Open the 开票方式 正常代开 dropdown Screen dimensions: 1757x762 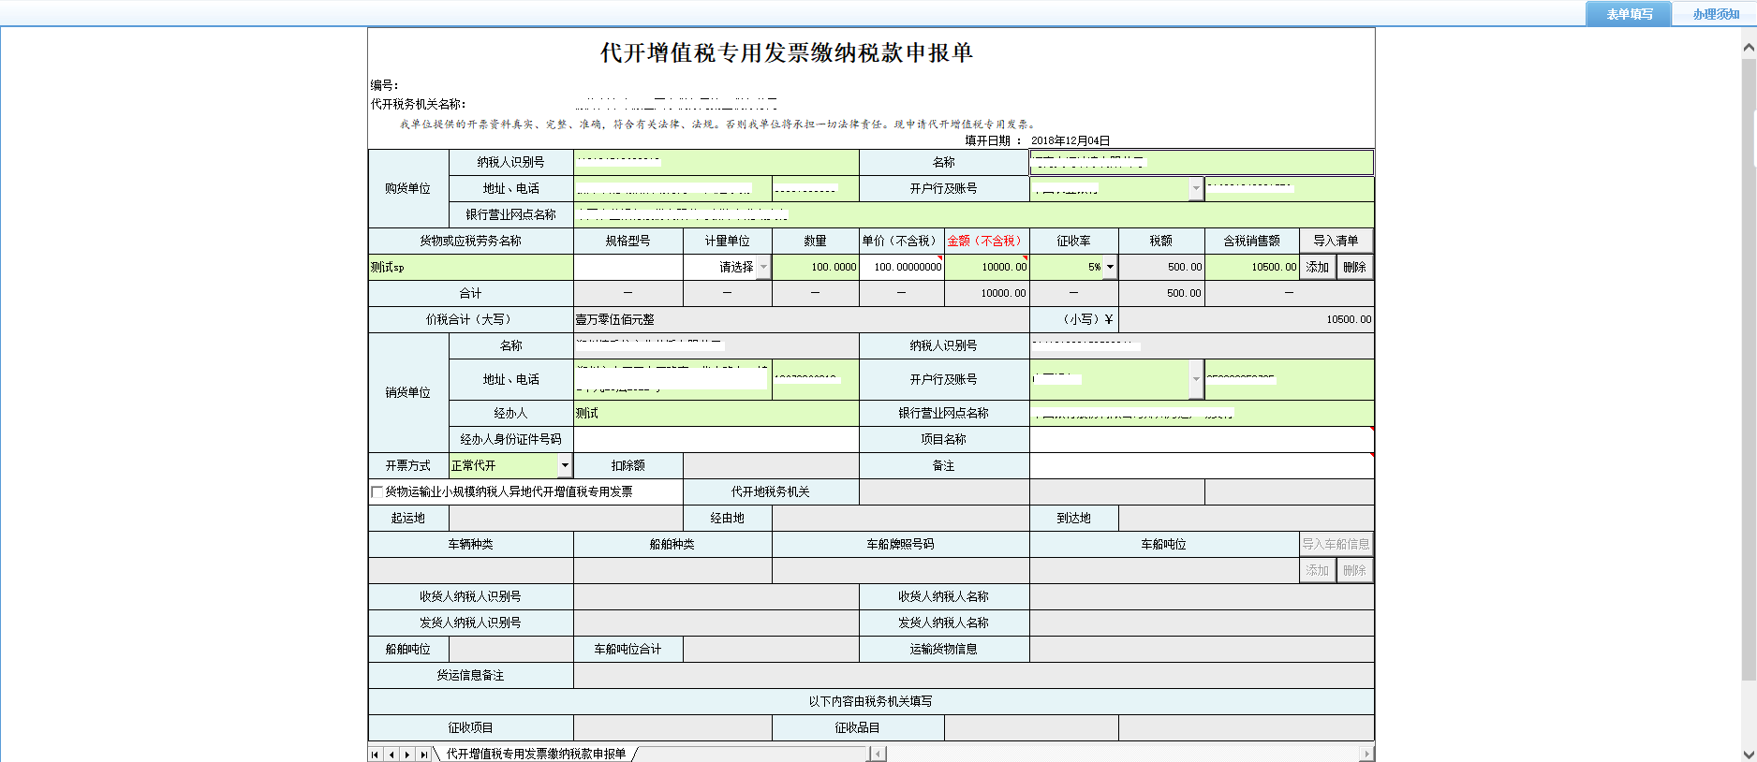coord(565,465)
